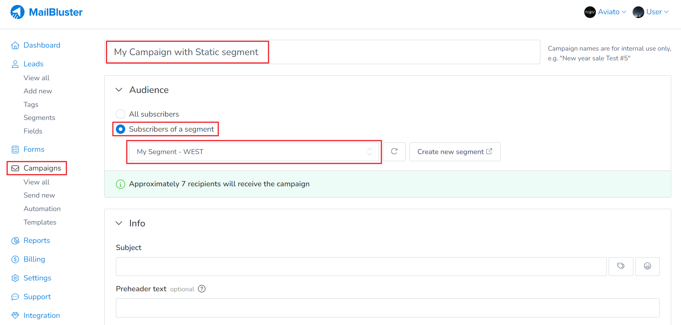Click into the Subject input field
Viewport: 681px width, 325px height.
[361, 267]
